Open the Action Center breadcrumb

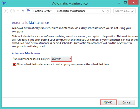[43, 11]
